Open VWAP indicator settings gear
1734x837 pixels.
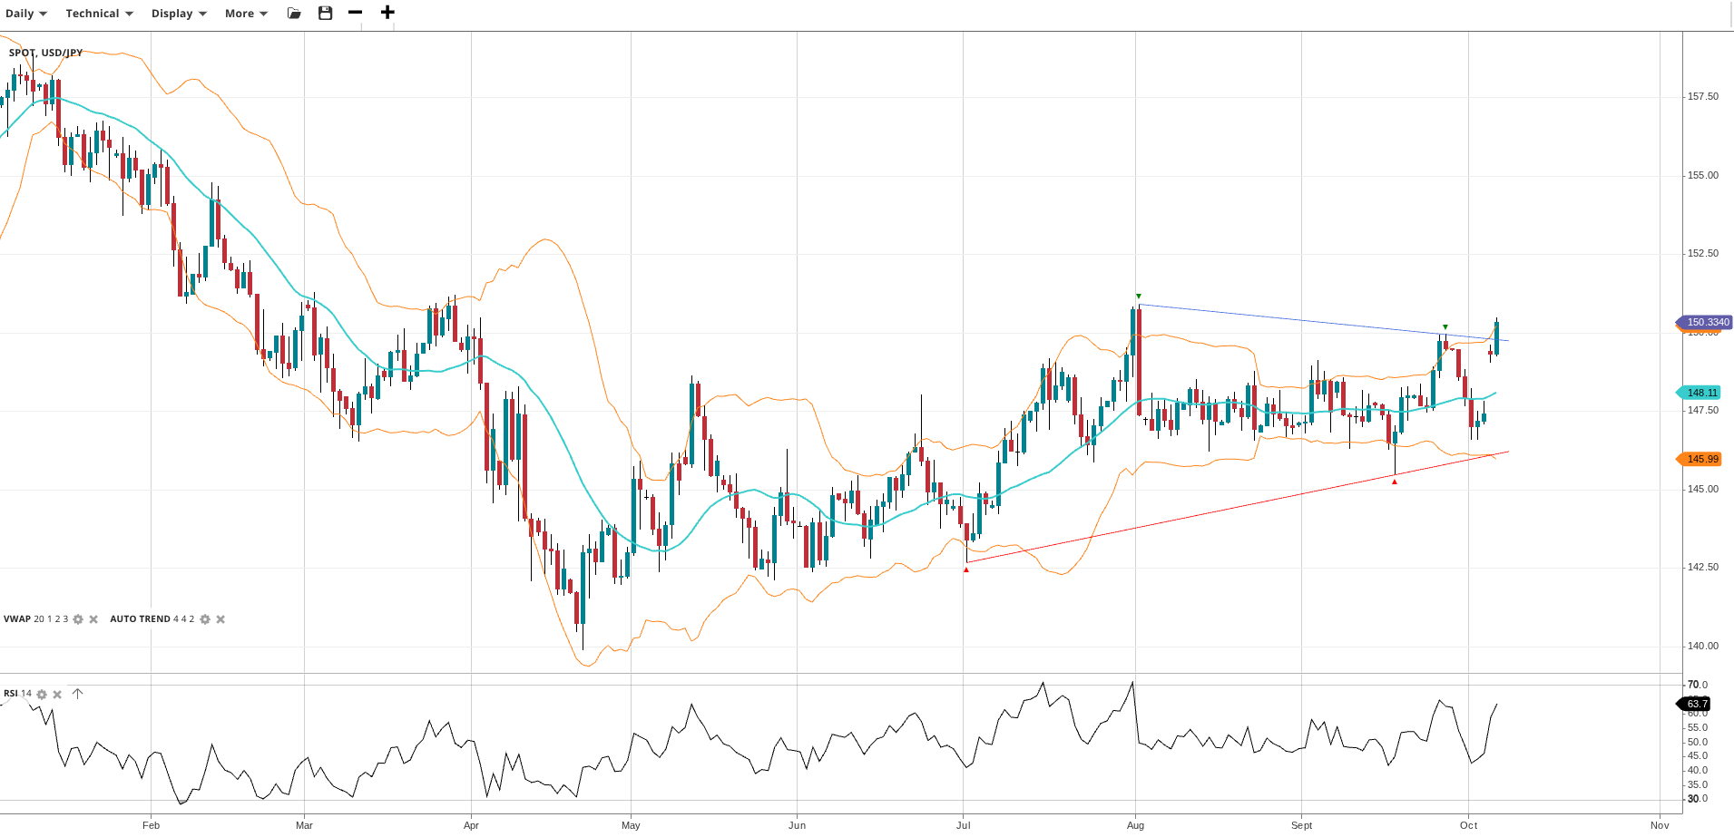click(78, 619)
